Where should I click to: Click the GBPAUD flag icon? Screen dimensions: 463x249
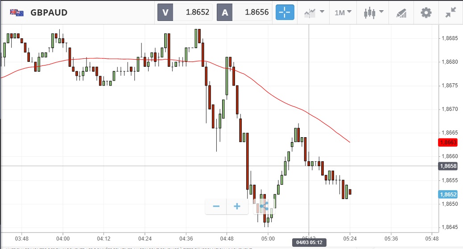(x=17, y=12)
